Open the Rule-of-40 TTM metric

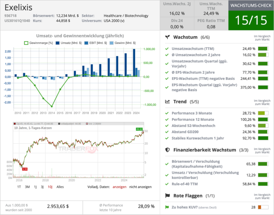(185, 184)
